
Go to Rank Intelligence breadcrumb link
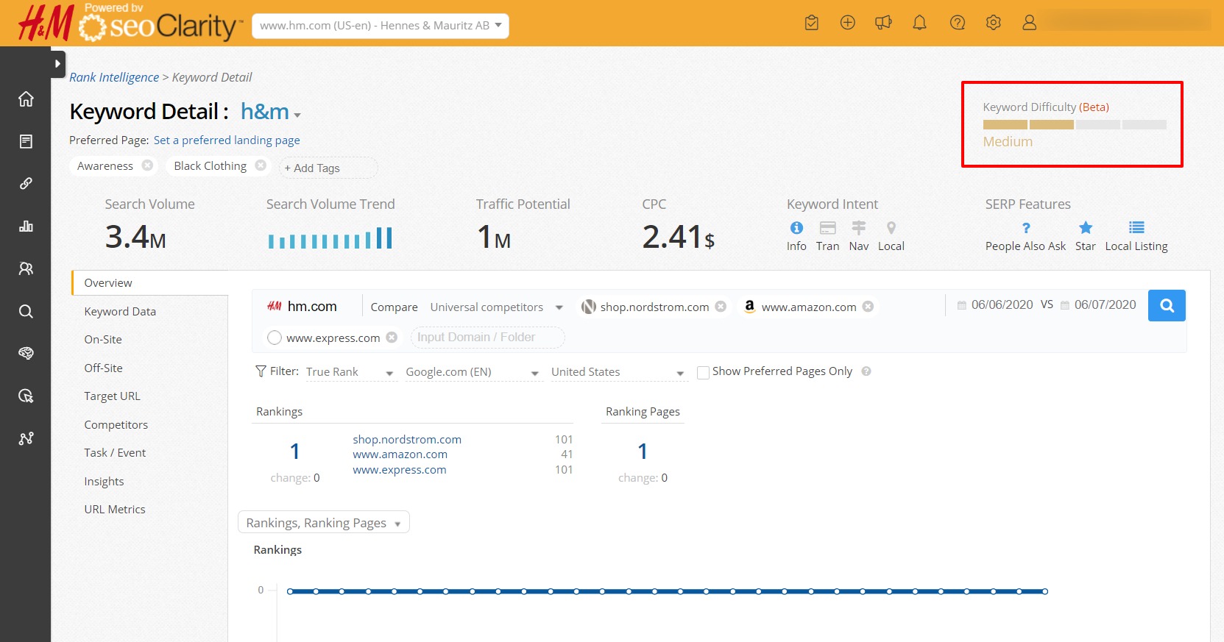(x=114, y=77)
